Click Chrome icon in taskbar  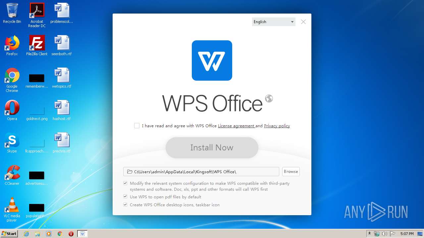(60, 234)
